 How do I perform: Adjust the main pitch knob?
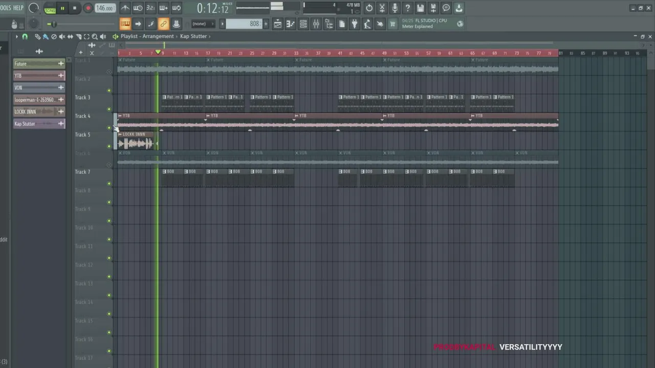[34, 24]
